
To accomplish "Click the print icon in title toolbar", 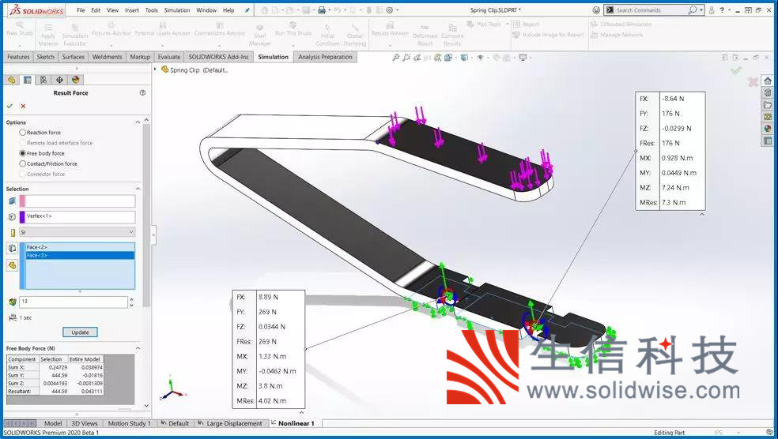I will point(322,10).
